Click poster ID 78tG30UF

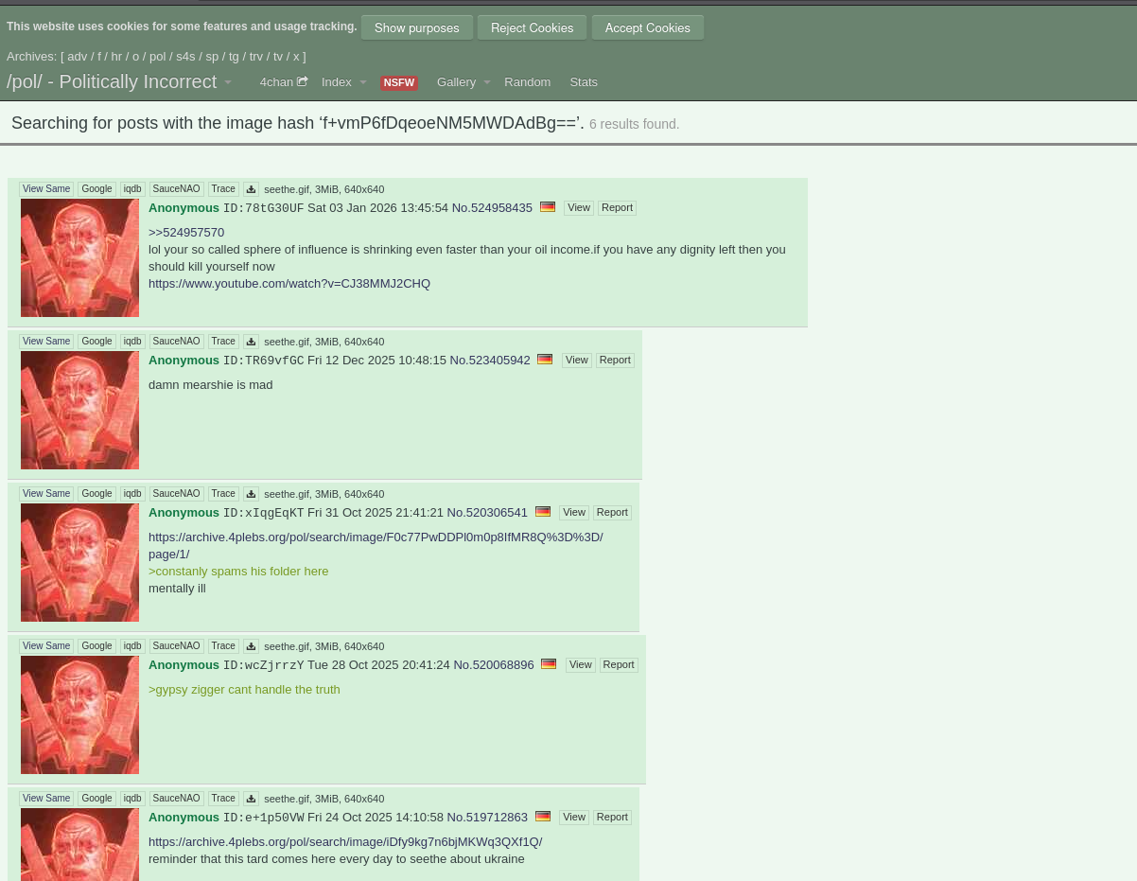click(264, 208)
